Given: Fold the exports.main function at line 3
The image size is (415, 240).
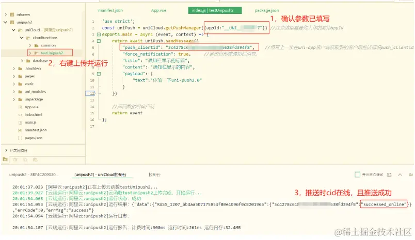Looking at the screenshot, I should (99, 35).
